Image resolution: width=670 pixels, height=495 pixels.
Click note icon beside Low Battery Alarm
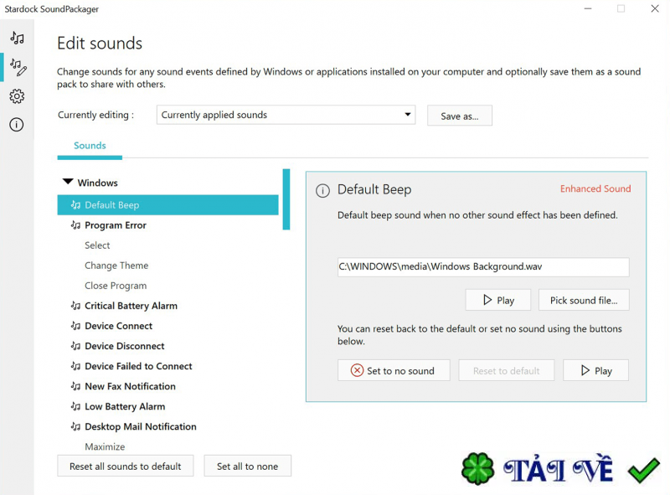tap(75, 406)
